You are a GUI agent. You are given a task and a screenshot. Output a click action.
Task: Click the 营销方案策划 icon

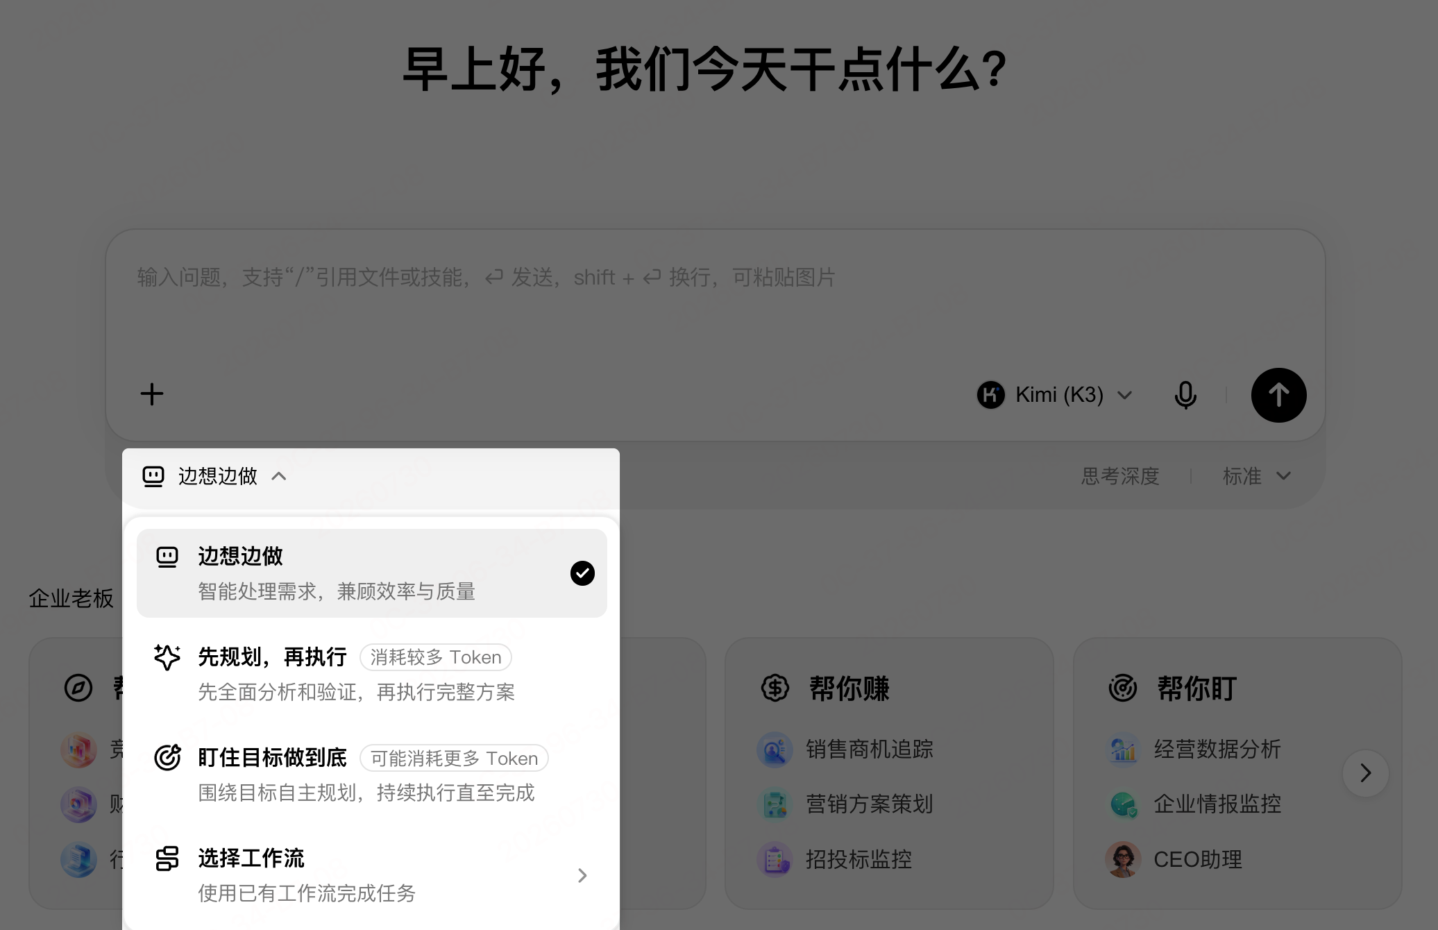pyautogui.click(x=775, y=804)
